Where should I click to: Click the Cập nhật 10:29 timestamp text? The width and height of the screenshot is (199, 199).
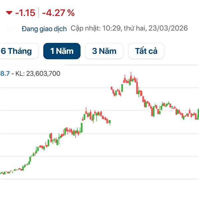pos(96,29)
